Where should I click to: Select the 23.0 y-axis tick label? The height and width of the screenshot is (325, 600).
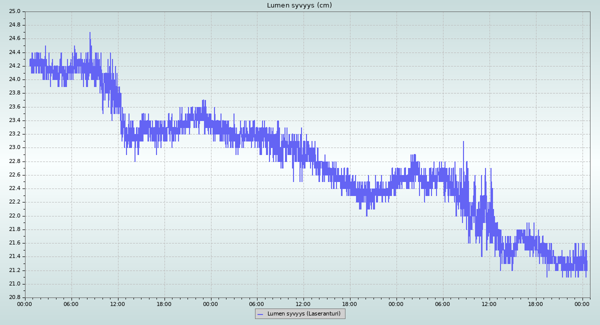[x=15, y=147]
